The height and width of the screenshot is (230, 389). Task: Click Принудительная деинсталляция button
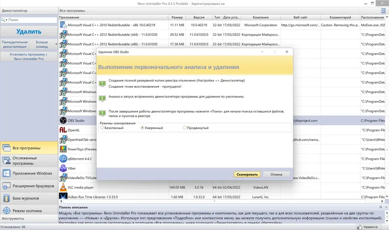[x=15, y=44]
